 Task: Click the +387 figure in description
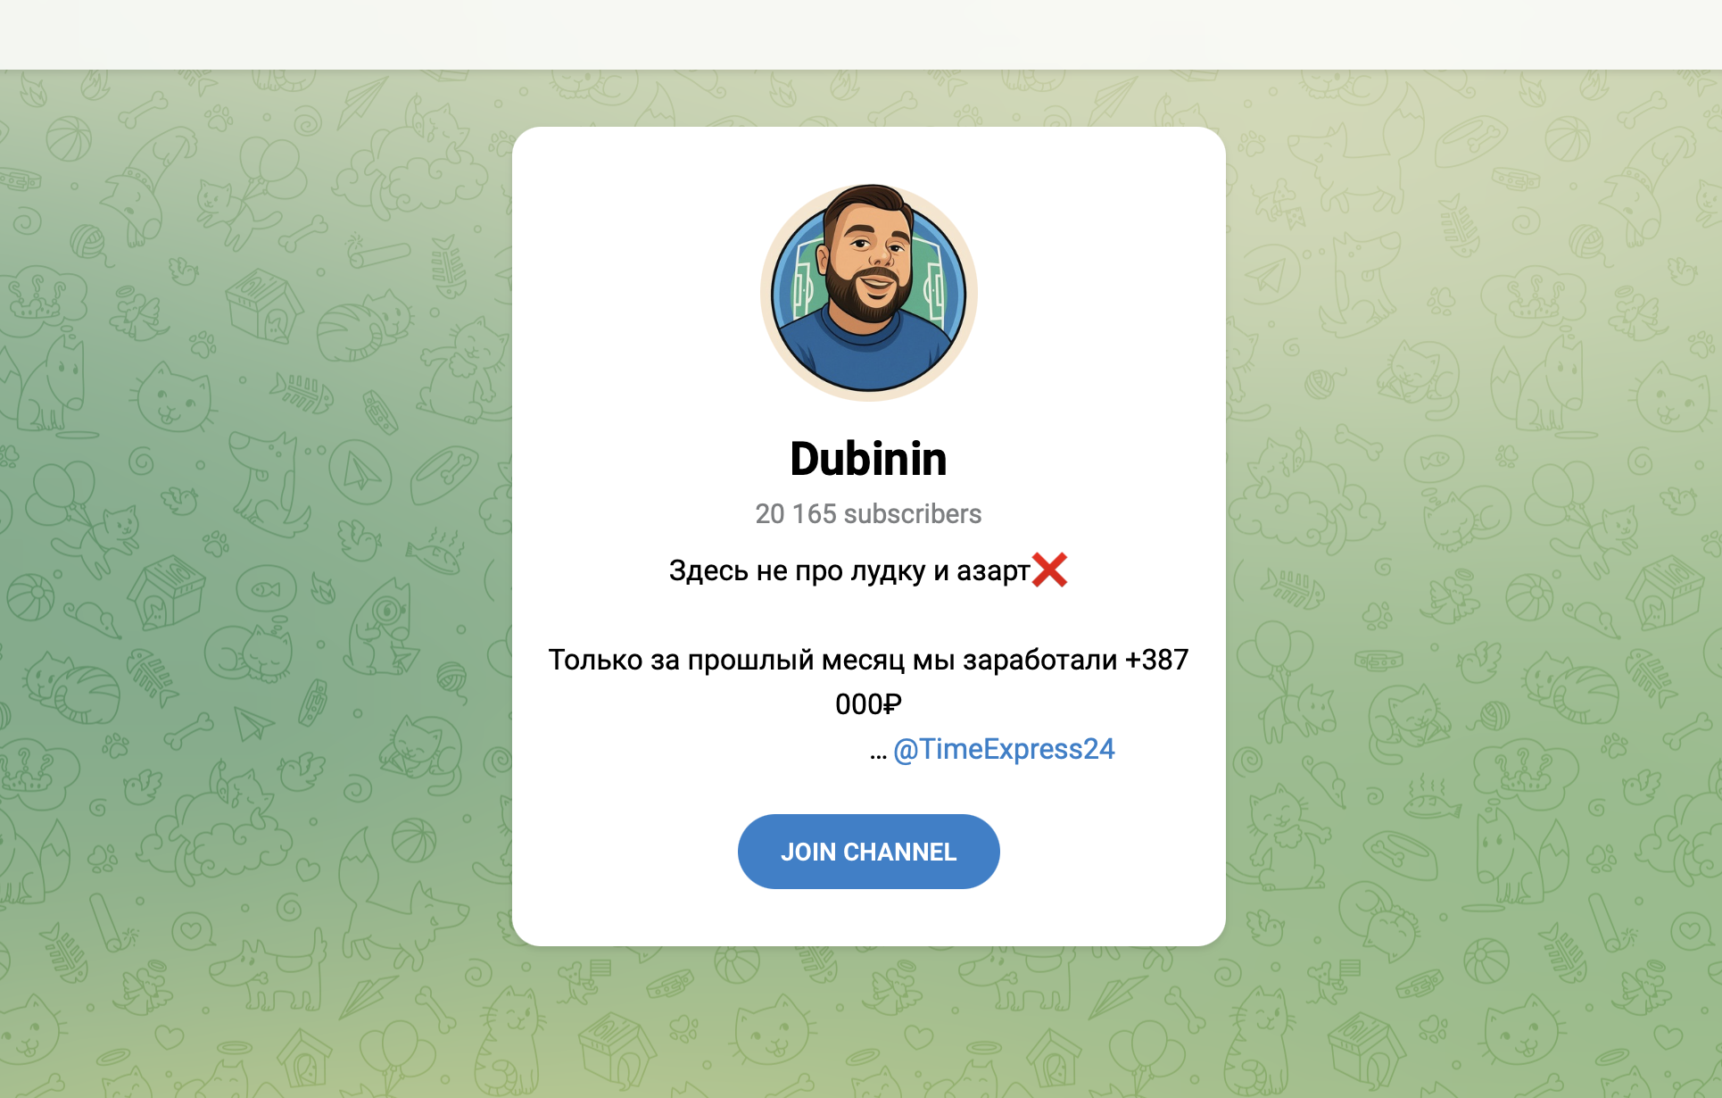1156,660
